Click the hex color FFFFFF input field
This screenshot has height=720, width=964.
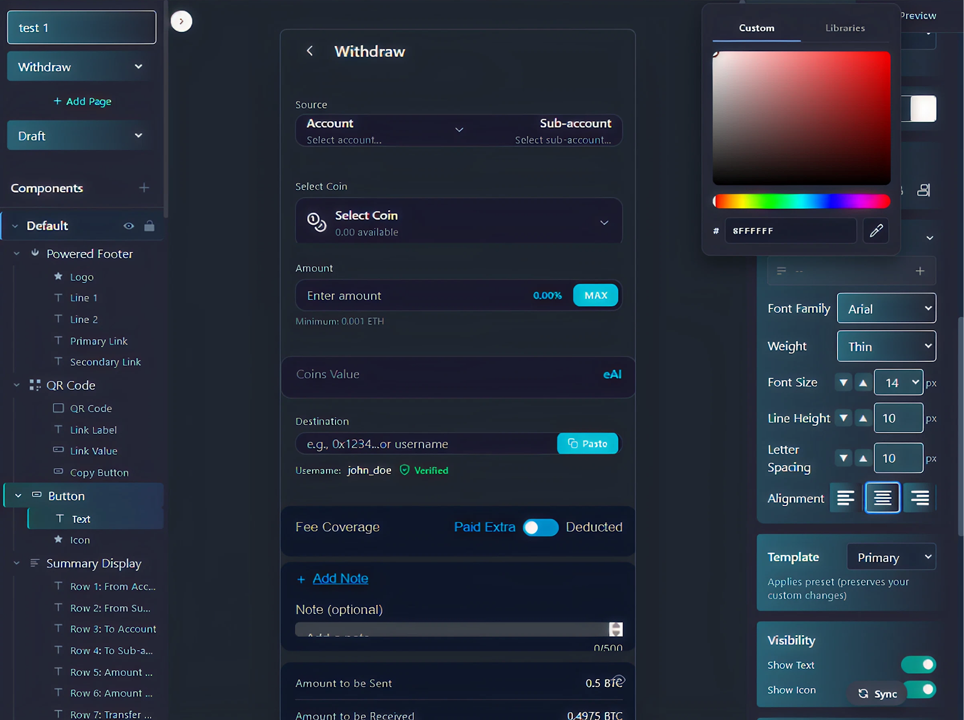(790, 231)
